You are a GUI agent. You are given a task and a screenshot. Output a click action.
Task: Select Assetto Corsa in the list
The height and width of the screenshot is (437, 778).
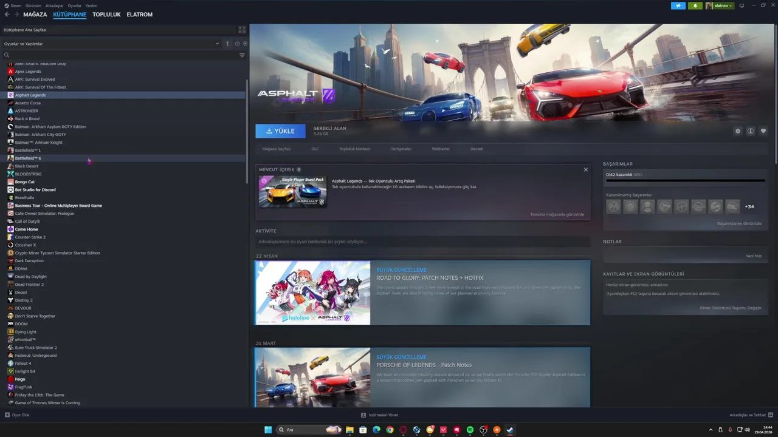pos(28,103)
